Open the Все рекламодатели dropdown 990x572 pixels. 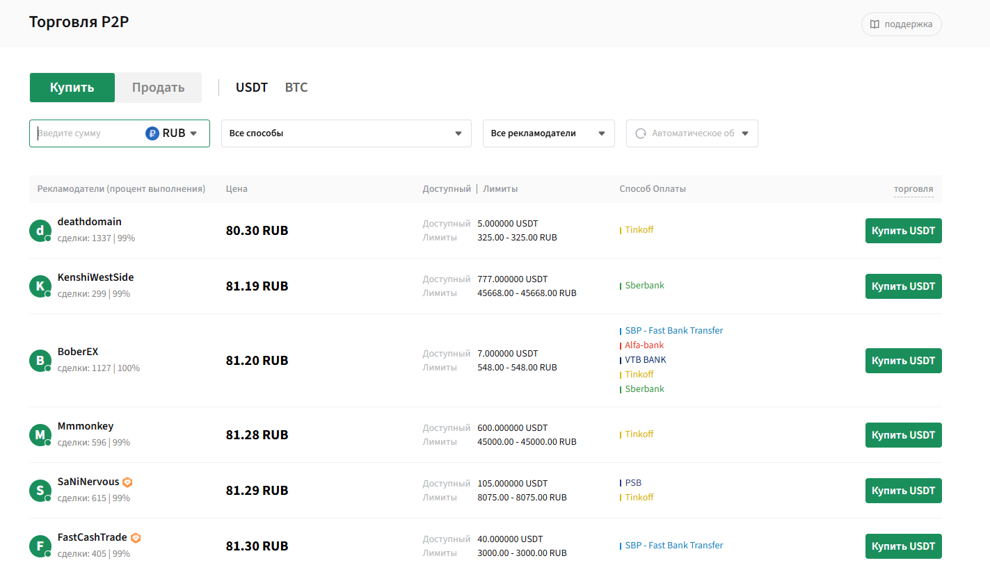point(549,133)
